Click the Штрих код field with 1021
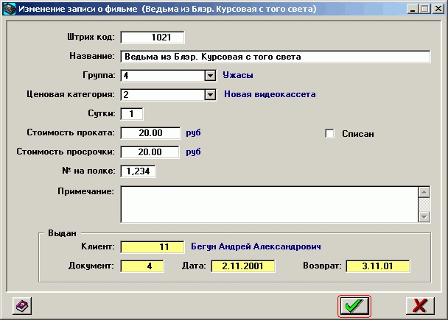The height and width of the screenshot is (320, 448). (153, 38)
